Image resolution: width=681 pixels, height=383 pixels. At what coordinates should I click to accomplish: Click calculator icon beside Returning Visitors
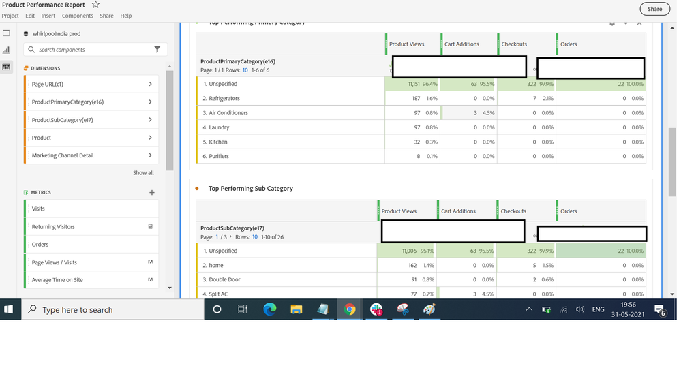coord(151,227)
